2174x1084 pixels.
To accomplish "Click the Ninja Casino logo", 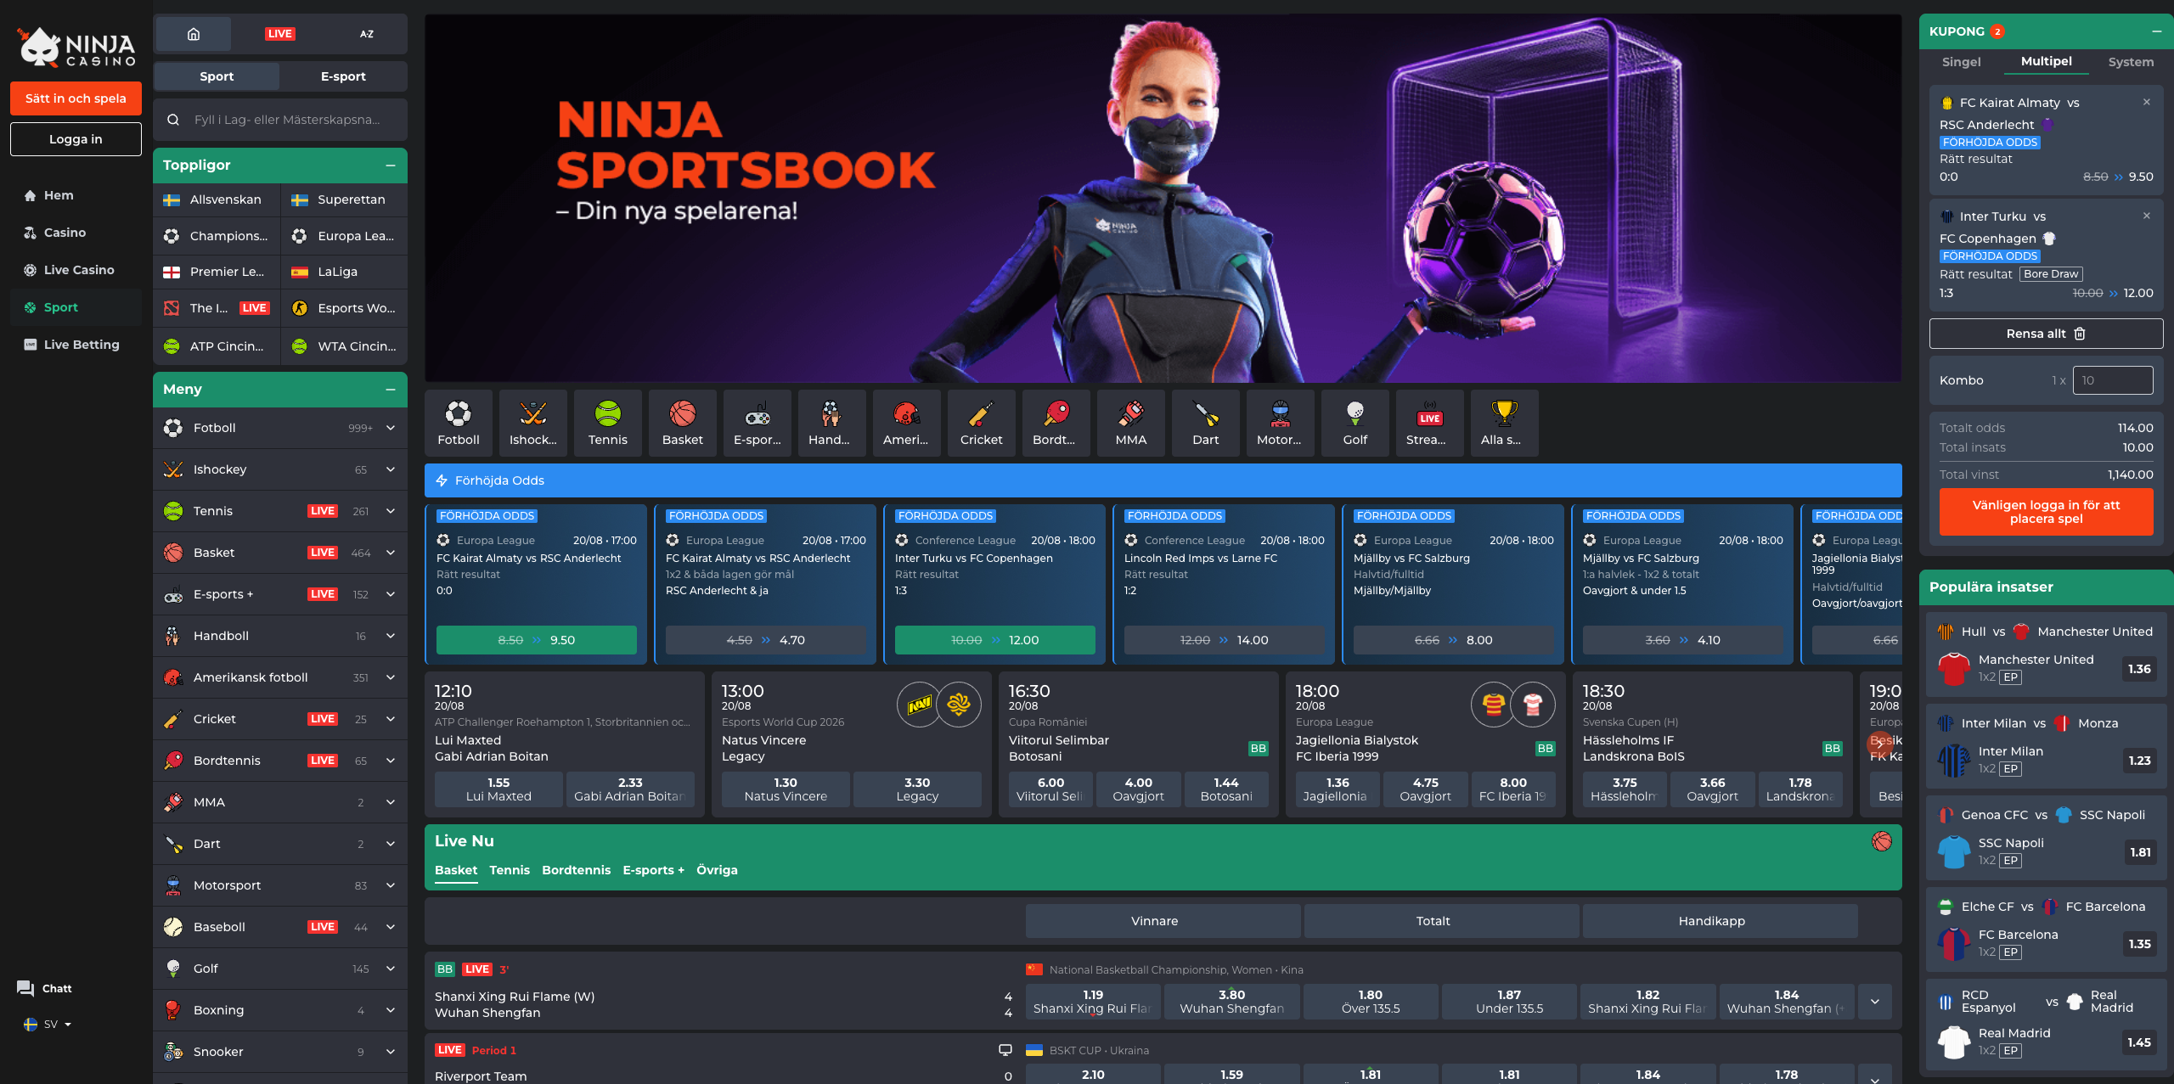I will [x=76, y=48].
